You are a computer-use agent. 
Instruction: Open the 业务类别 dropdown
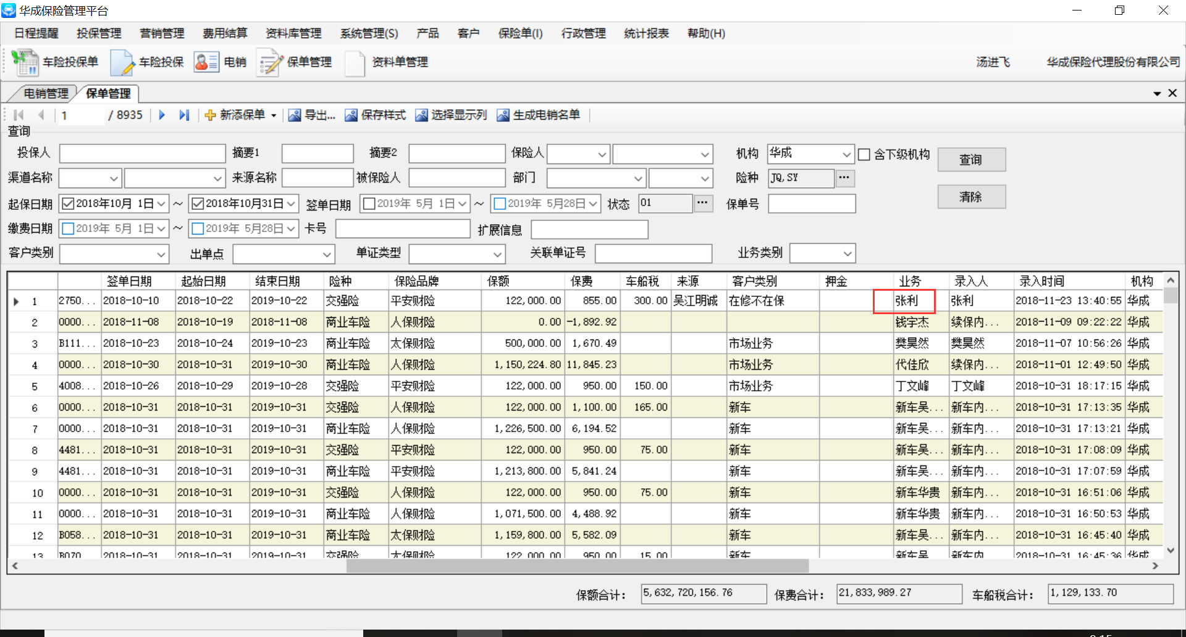click(x=847, y=254)
